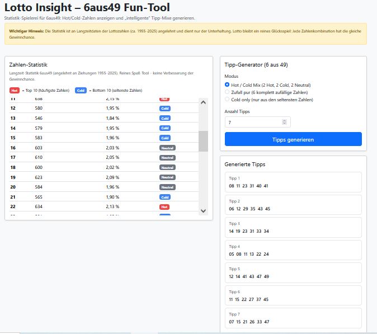Choose the Cold only mode option

[227, 100]
